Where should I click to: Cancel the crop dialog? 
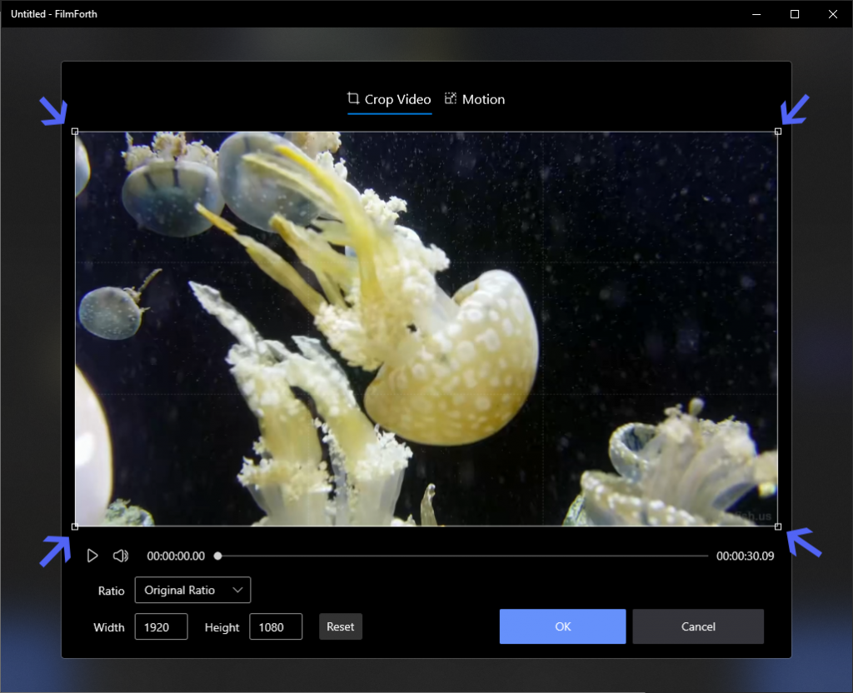click(x=698, y=626)
